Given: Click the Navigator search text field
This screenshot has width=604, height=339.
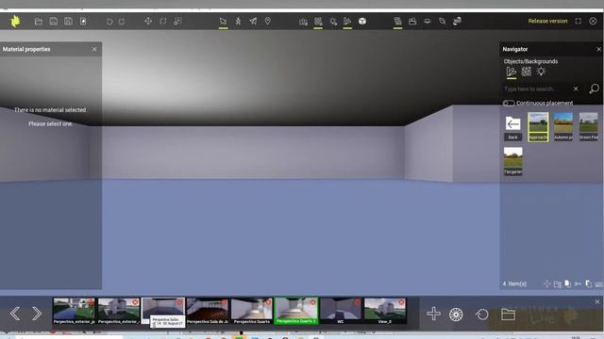Looking at the screenshot, I should click(x=537, y=89).
